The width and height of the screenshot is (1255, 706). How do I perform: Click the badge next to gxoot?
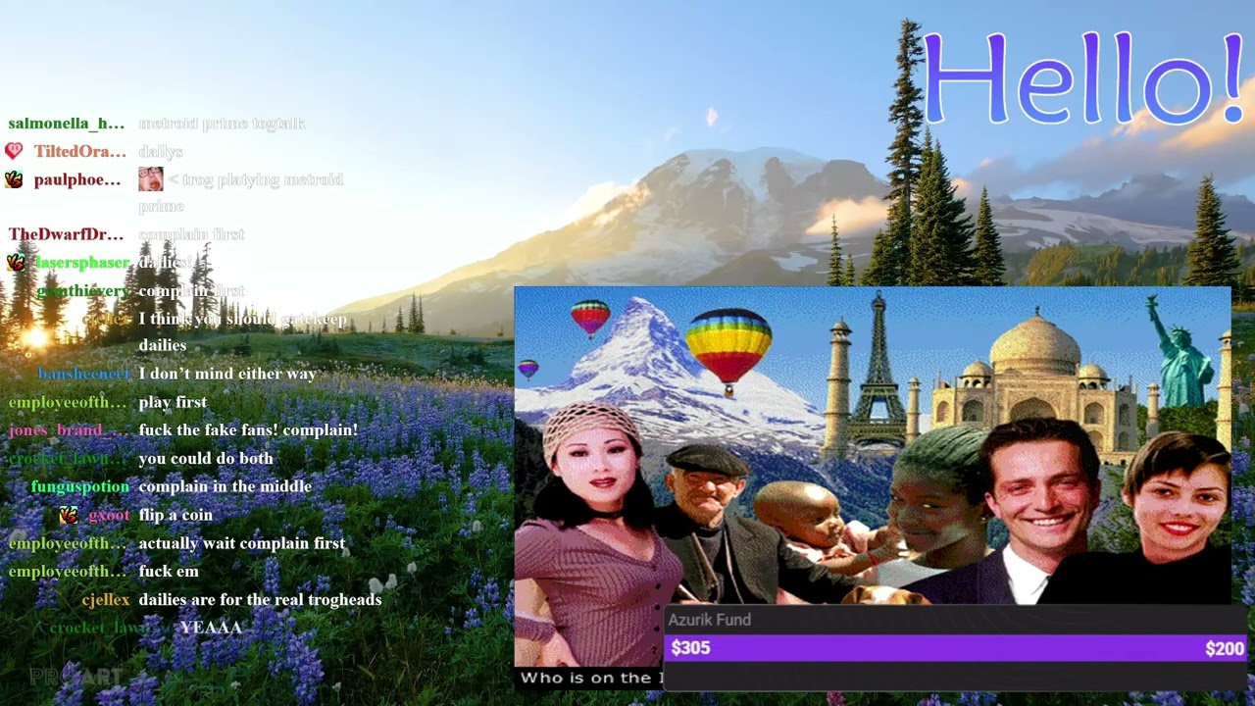click(x=69, y=515)
